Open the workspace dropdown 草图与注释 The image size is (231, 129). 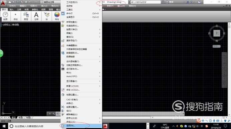pos(50,2)
